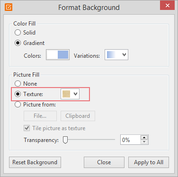Image resolution: width=178 pixels, height=177 pixels.
Task: Choose None for picture fill
Action: point(18,84)
